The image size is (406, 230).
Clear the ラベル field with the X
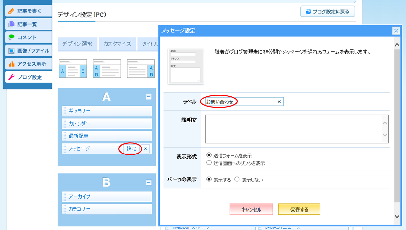(279, 102)
